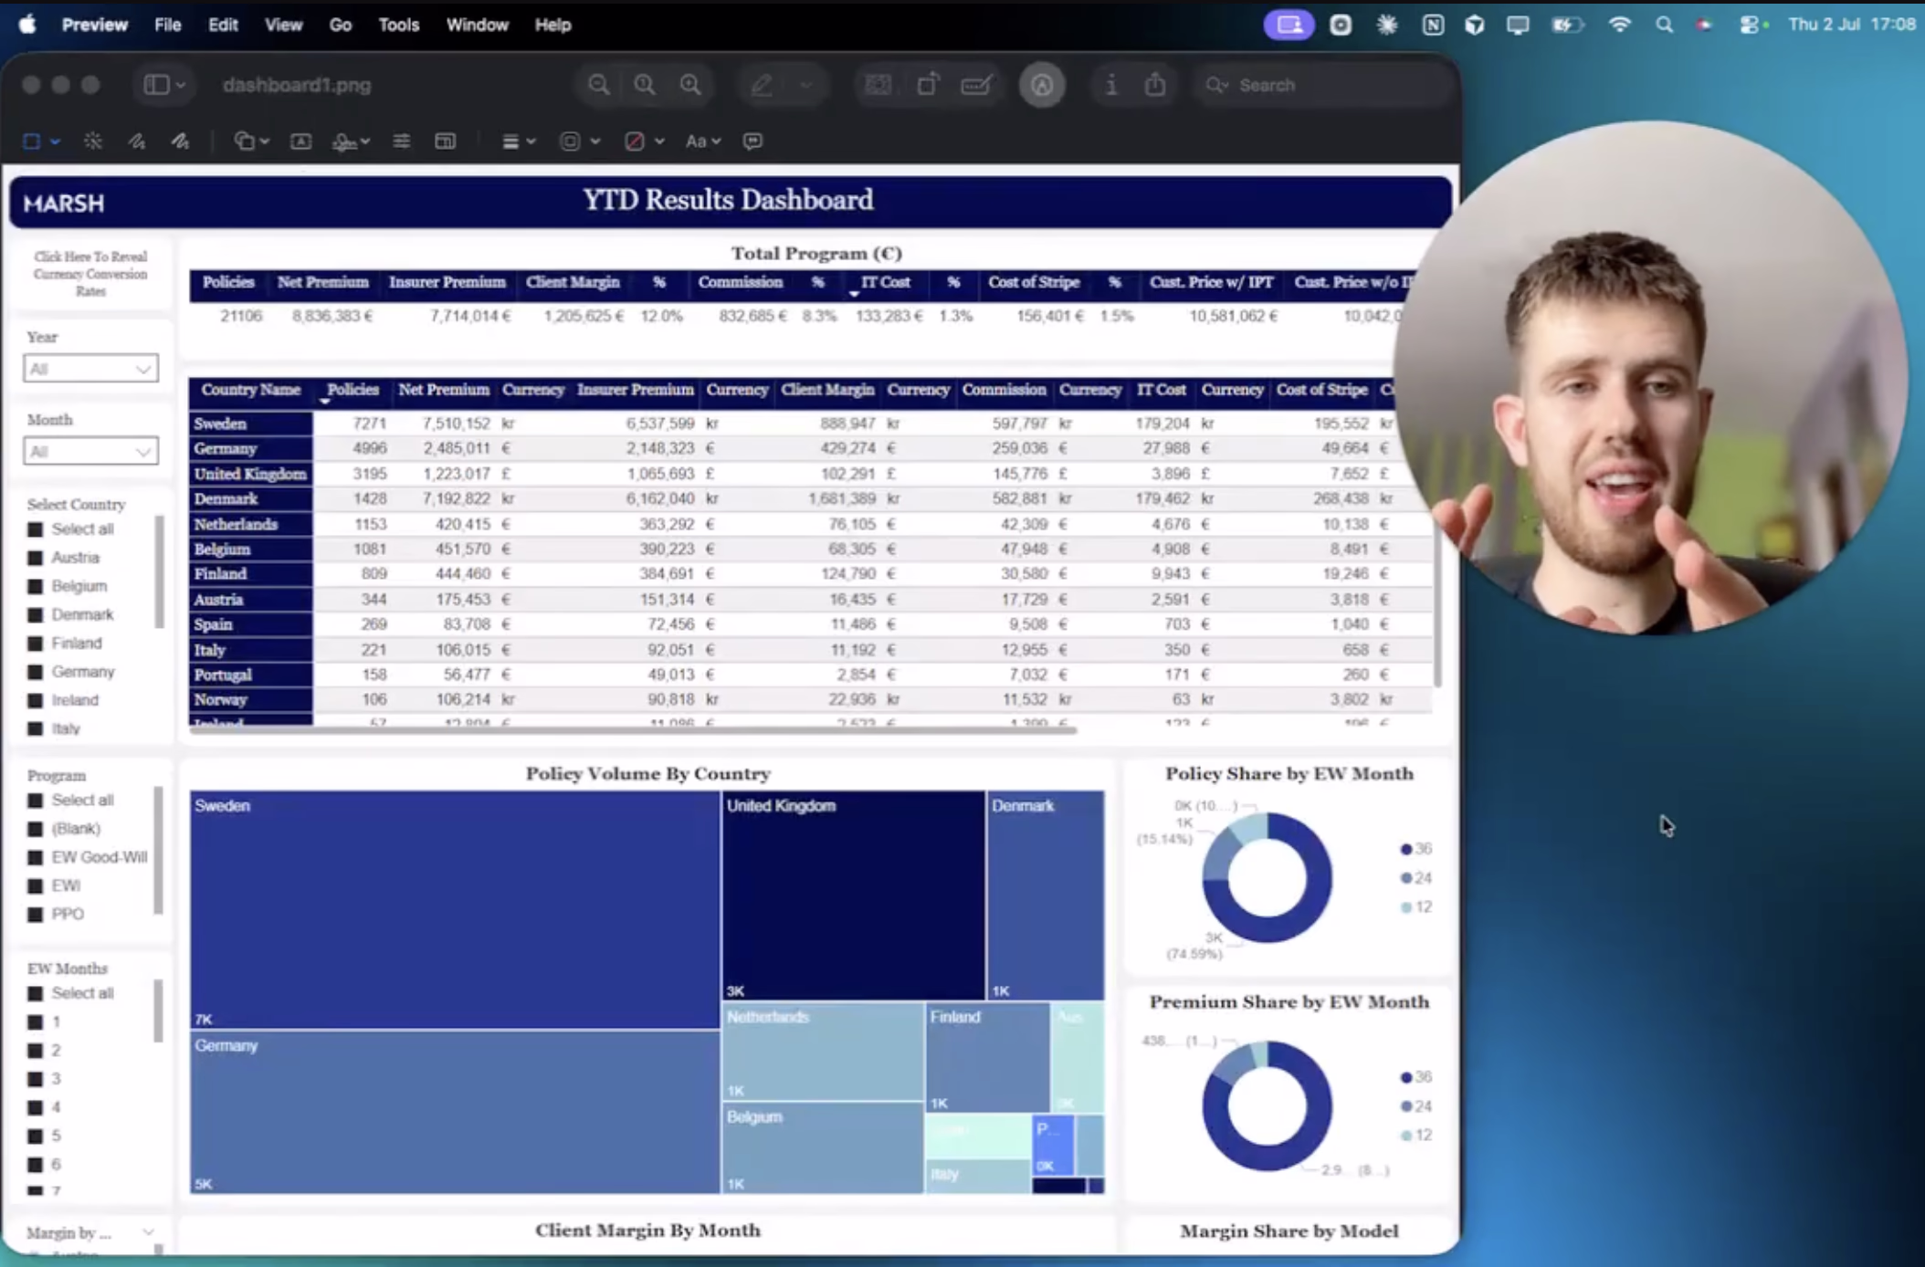Select the highlight pen tool
Screen dimensions: 1925x1267
point(763,85)
